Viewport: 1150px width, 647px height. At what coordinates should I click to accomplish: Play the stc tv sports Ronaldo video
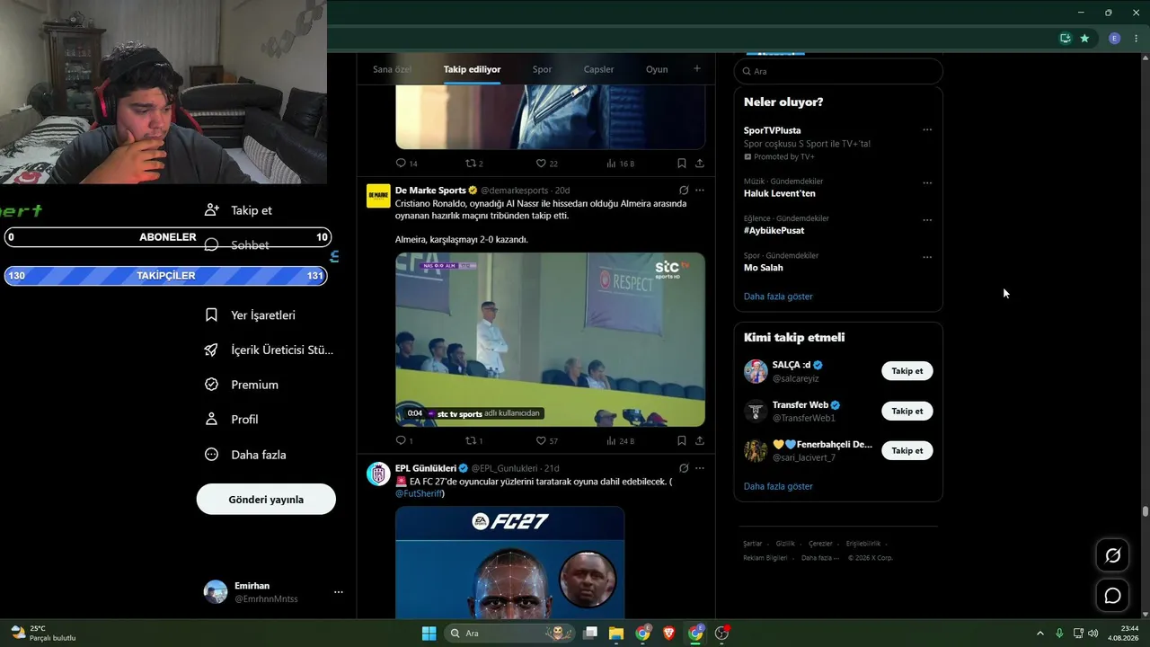click(550, 340)
